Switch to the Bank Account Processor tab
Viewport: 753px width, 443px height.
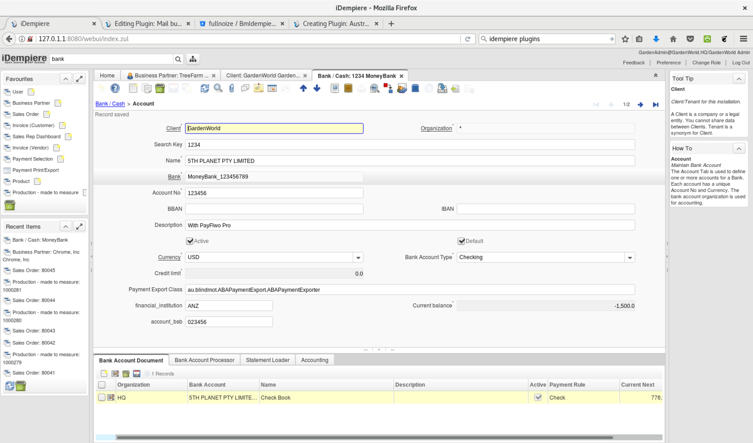(204, 360)
